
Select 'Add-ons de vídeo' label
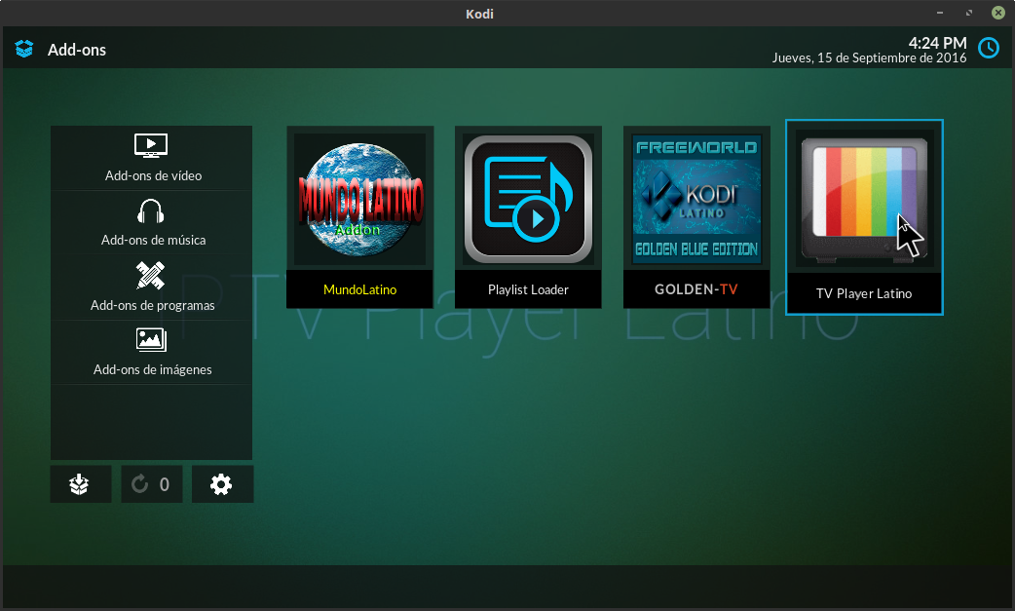tap(153, 176)
